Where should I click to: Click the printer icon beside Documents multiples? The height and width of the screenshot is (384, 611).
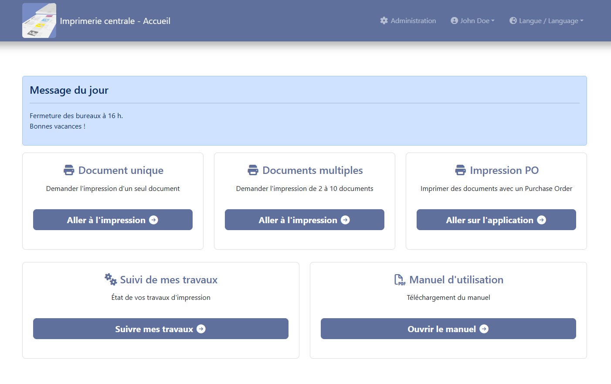pos(253,170)
